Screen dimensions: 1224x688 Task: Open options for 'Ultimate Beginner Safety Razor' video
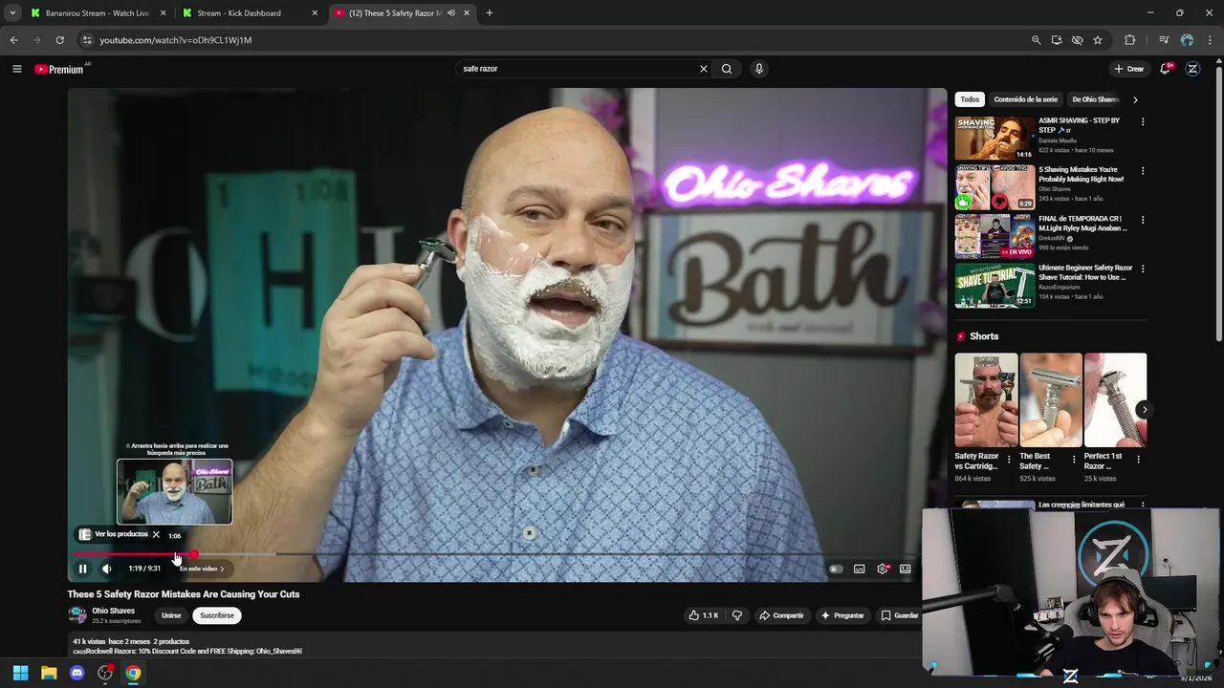point(1142,269)
